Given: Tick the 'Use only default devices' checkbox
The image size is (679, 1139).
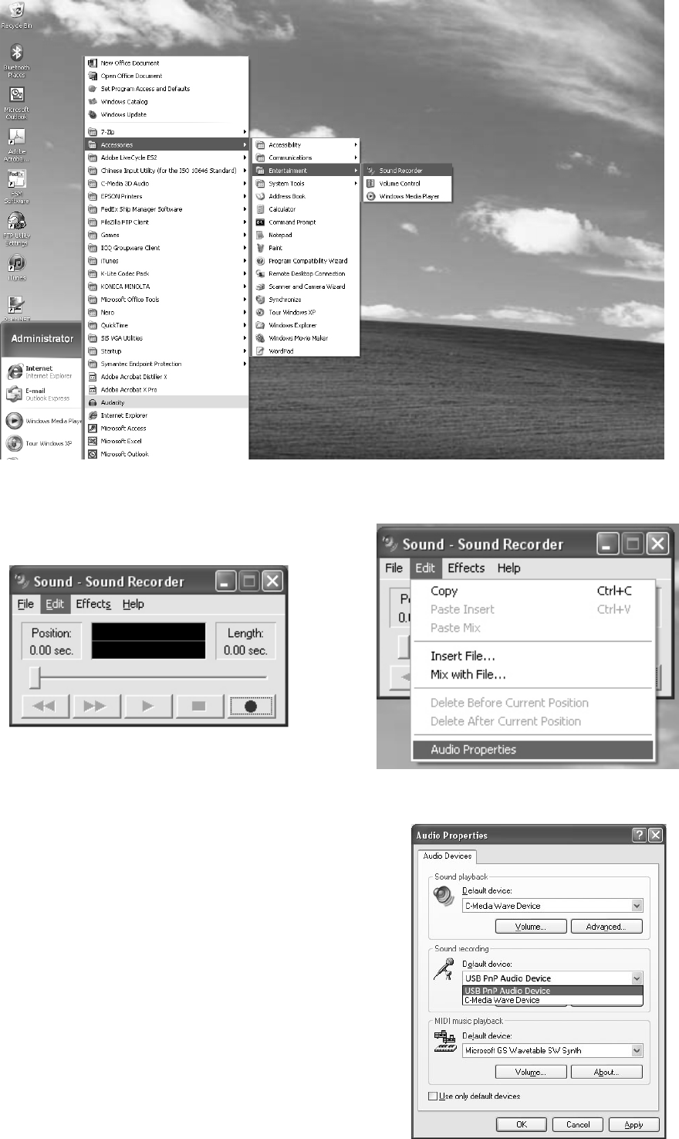Looking at the screenshot, I should pos(432,1097).
